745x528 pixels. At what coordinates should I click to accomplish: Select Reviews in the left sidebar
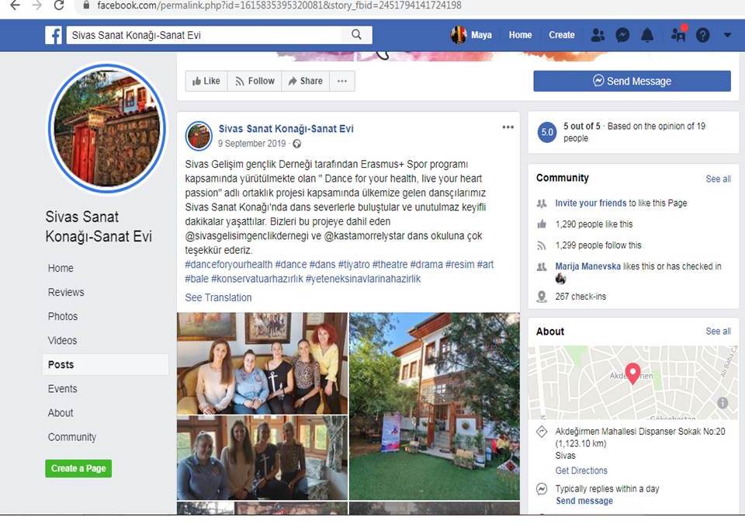click(x=66, y=292)
